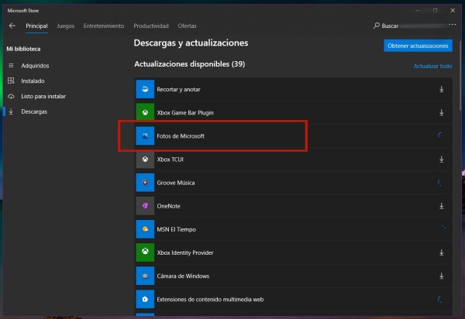
Task: Click the OneNote app icon
Action: pyautogui.click(x=145, y=206)
